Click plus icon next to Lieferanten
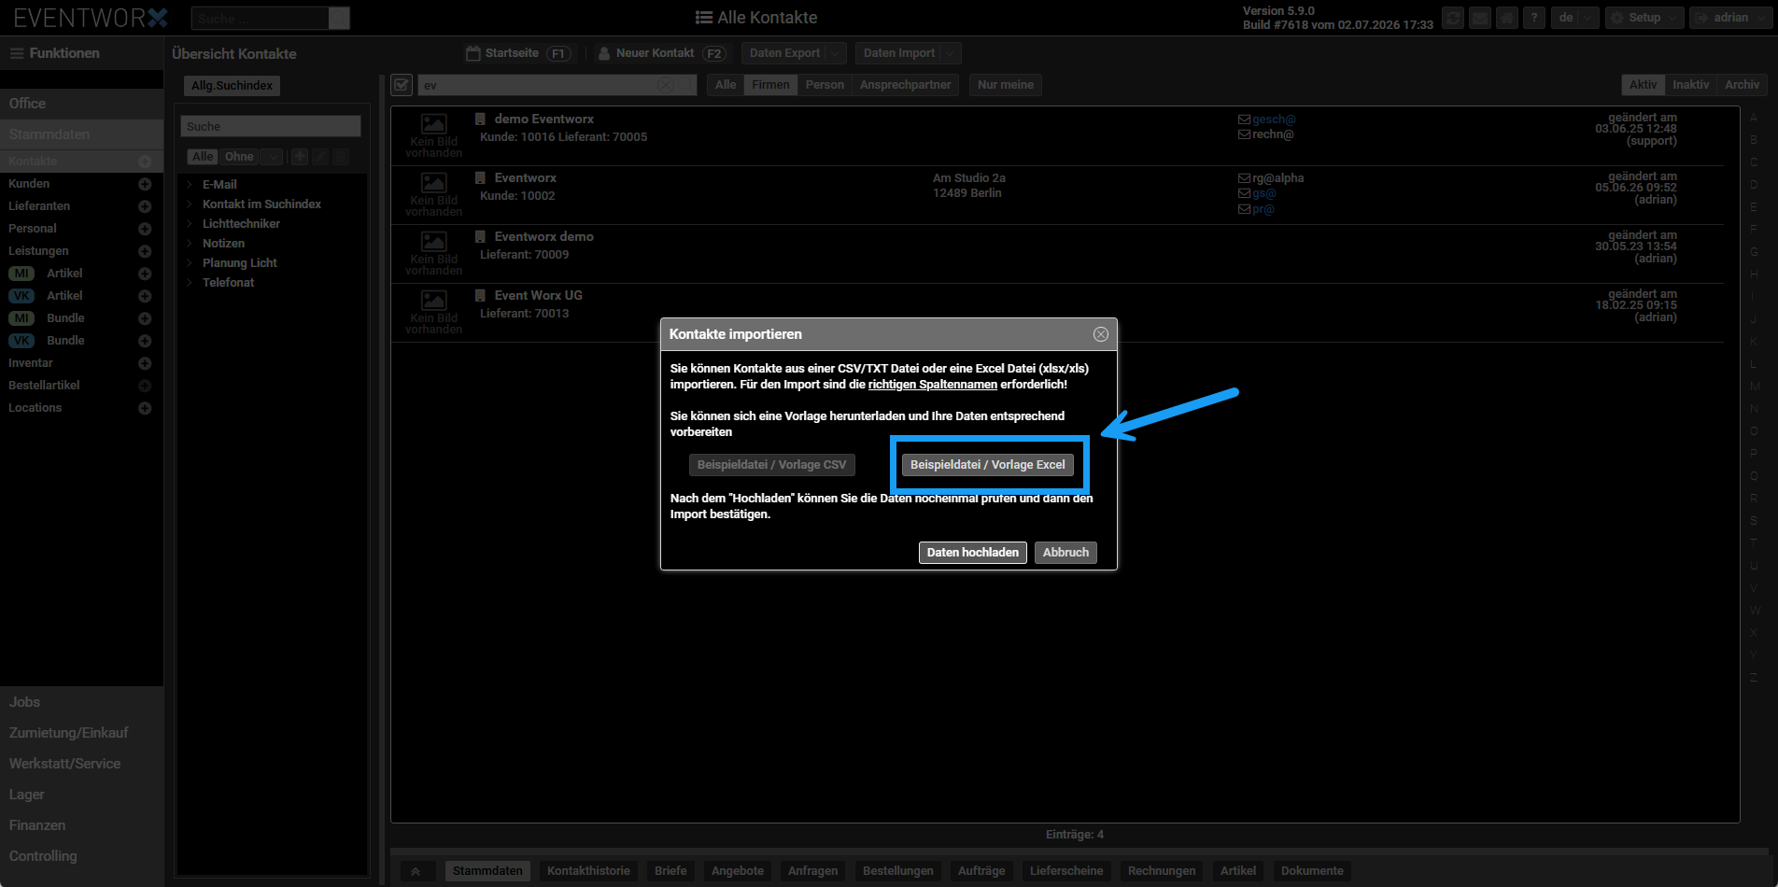Image resolution: width=1778 pixels, height=887 pixels. coord(145,206)
